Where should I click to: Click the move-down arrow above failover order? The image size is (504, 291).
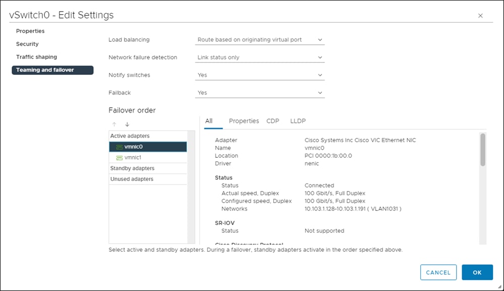[x=127, y=124]
